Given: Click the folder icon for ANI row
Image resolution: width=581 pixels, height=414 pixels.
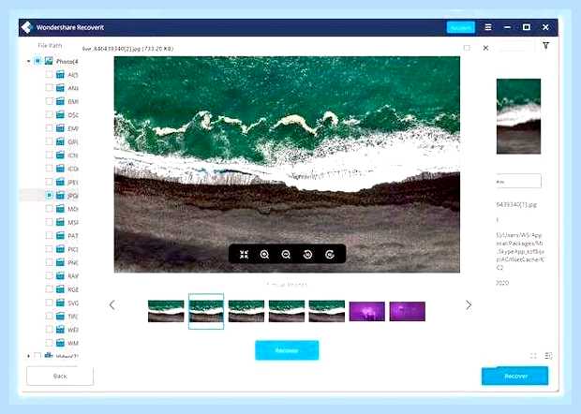Looking at the screenshot, I should pyautogui.click(x=60, y=88).
